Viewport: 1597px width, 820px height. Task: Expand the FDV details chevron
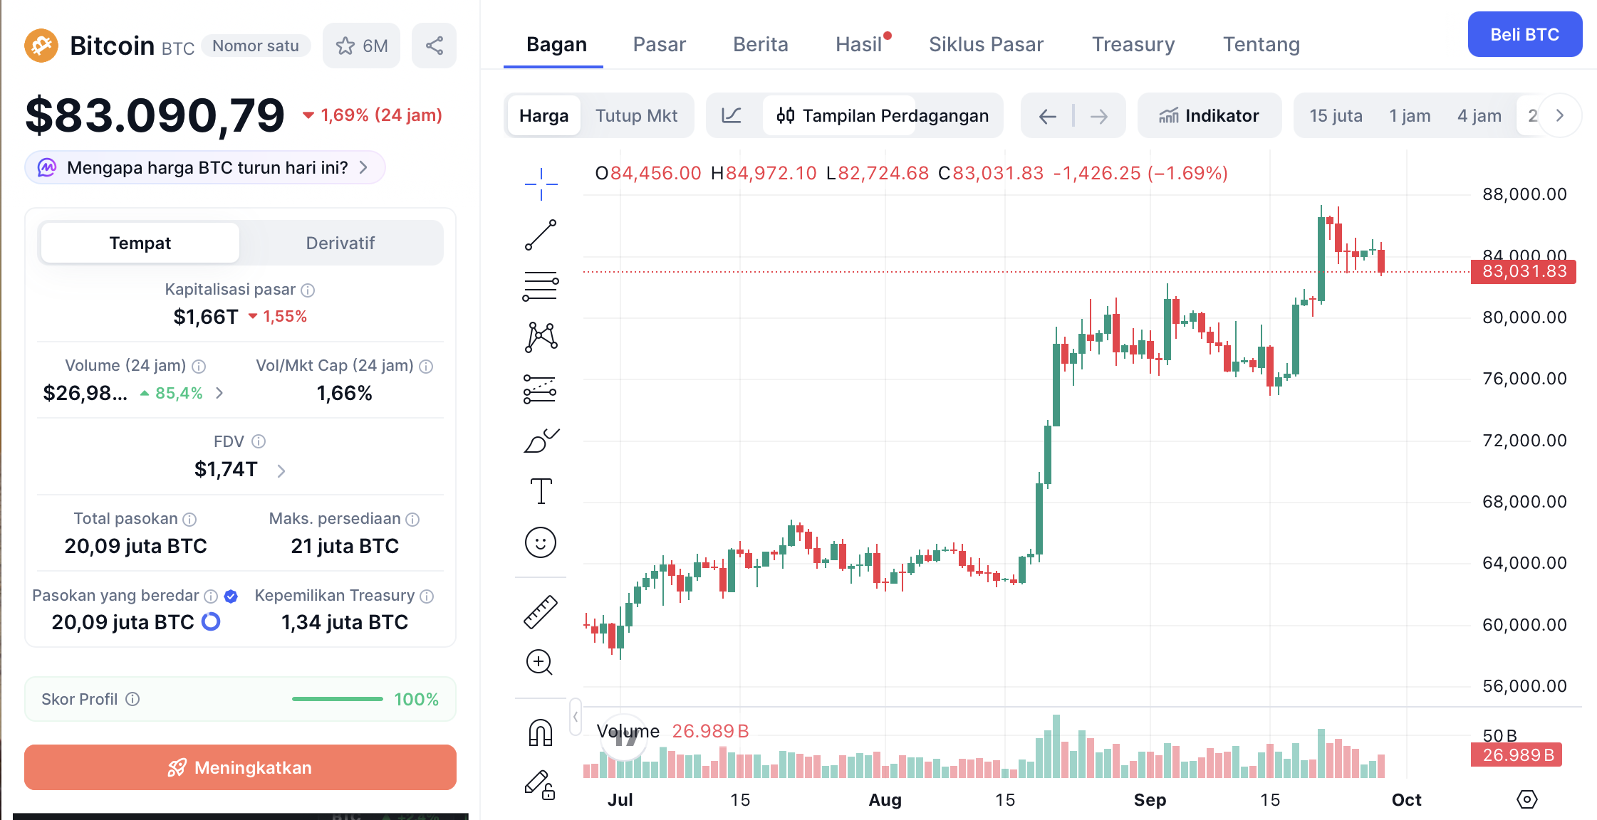coord(281,471)
